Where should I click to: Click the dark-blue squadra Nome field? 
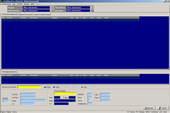(65, 101)
